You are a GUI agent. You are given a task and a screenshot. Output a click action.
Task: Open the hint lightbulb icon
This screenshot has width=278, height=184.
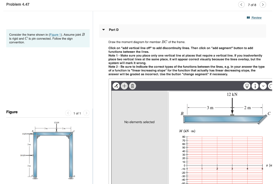click(247, 86)
